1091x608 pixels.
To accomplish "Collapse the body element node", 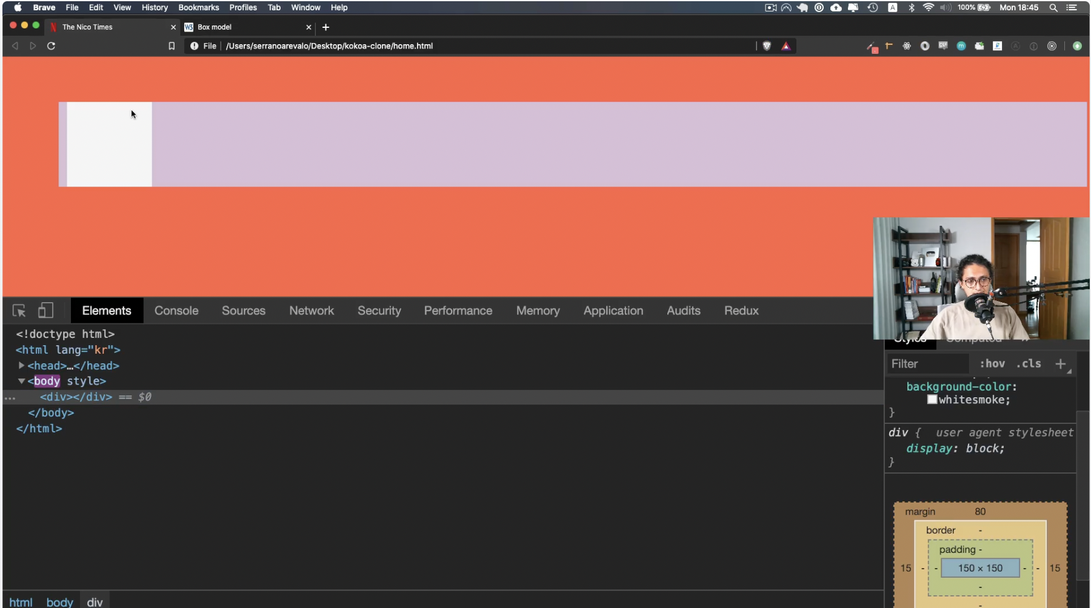I will pos(21,382).
